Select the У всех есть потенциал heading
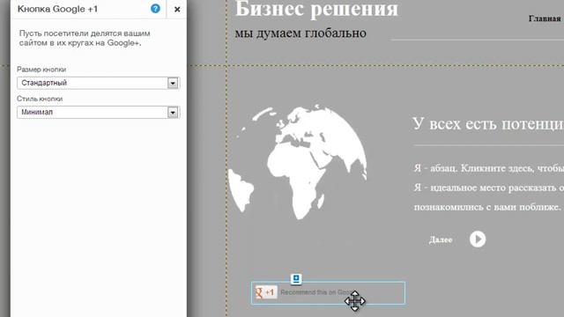 [x=488, y=123]
